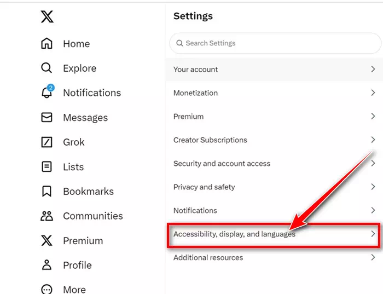The width and height of the screenshot is (383, 294).
Task: Select the Privacy and safety settings entry
Action: (x=274, y=187)
